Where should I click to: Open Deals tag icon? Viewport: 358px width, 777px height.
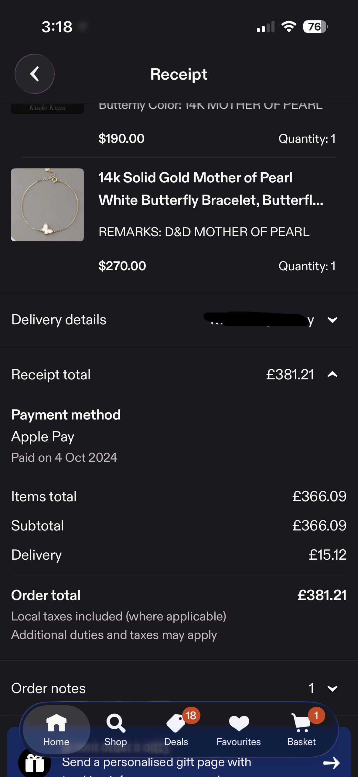pos(176,724)
